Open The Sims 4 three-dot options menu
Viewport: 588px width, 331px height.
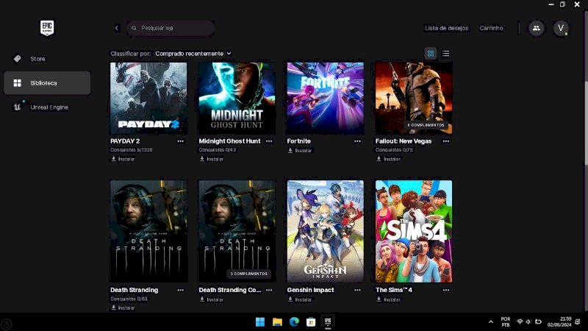[x=445, y=291]
